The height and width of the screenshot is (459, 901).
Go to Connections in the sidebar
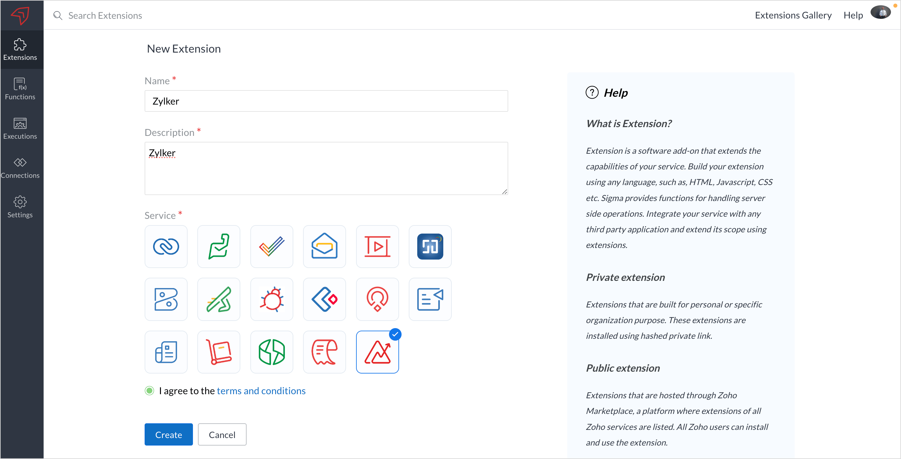point(20,168)
